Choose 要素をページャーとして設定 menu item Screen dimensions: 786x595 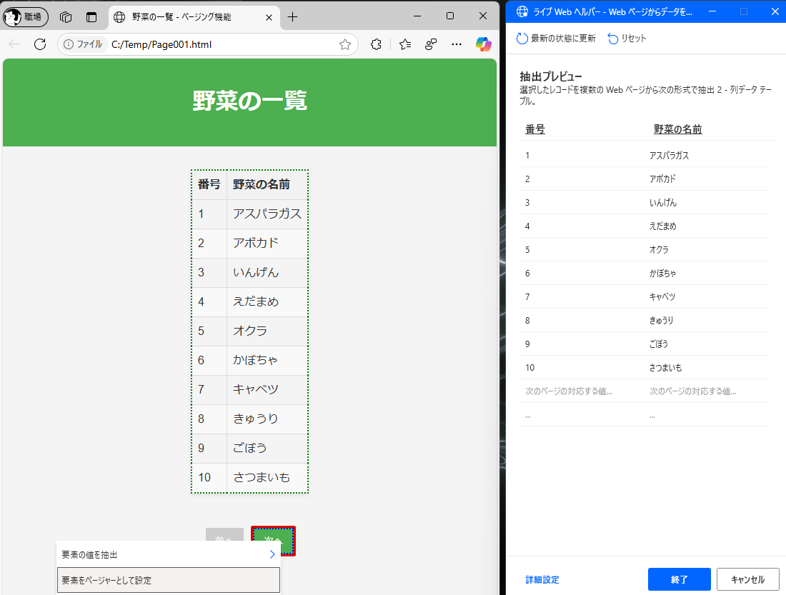169,580
